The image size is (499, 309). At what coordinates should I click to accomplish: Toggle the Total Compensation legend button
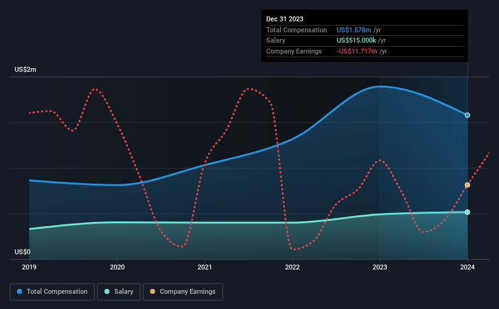52,292
